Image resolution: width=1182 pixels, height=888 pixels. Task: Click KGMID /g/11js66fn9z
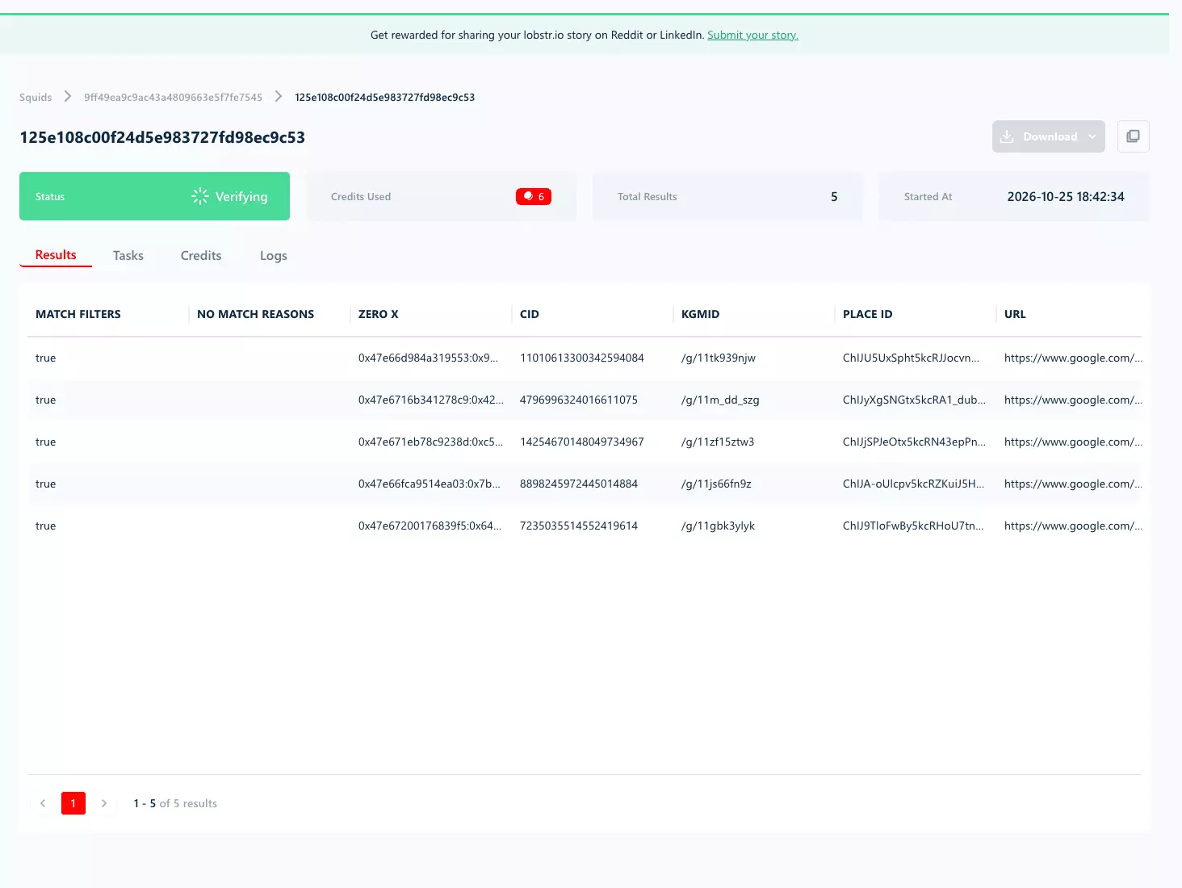pos(716,484)
